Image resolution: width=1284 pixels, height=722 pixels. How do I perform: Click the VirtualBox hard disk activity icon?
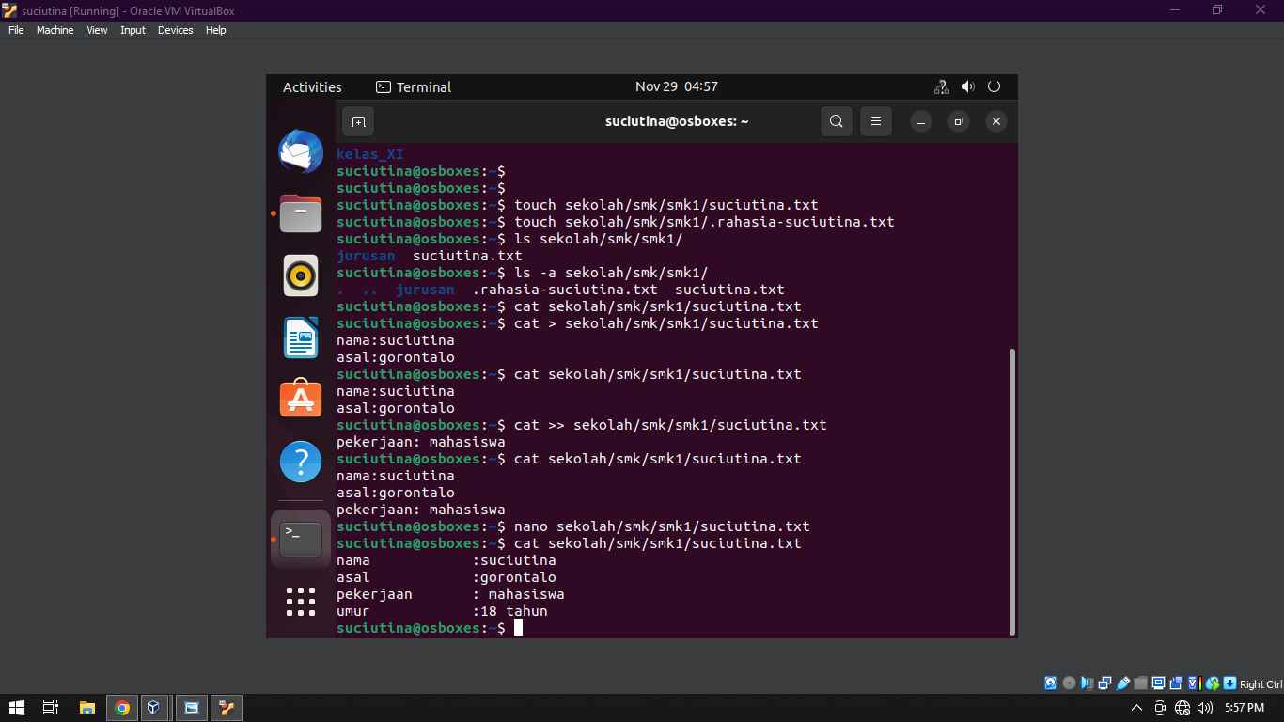1050,683
